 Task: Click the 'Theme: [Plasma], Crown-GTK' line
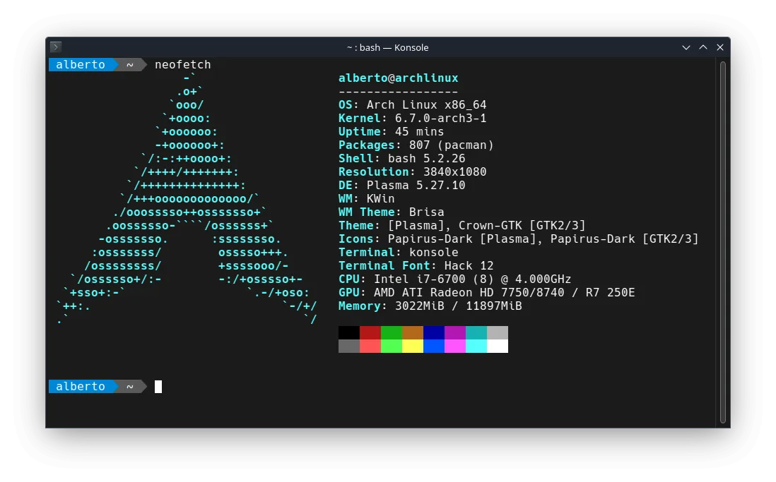pos(462,225)
